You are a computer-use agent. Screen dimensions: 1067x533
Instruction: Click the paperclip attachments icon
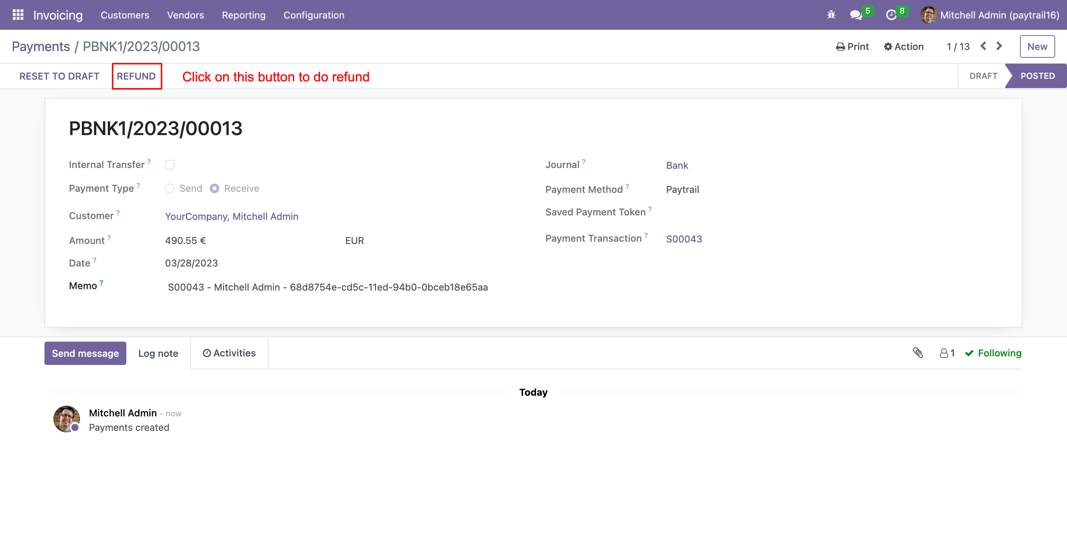tap(918, 353)
